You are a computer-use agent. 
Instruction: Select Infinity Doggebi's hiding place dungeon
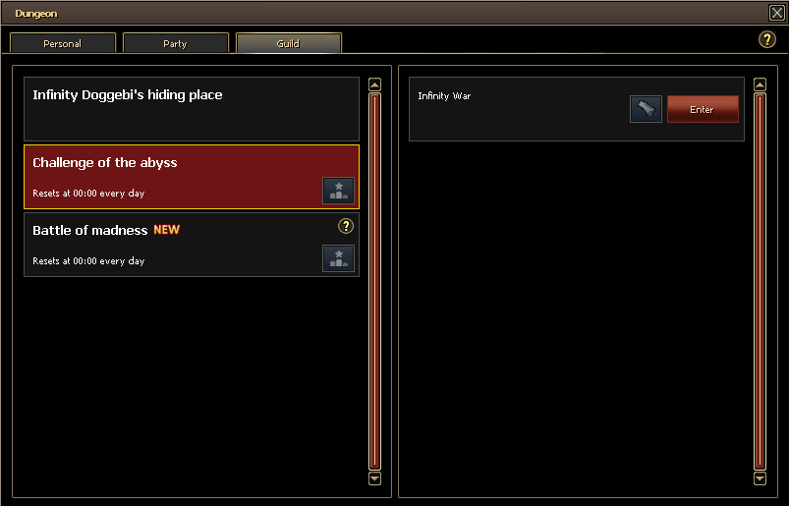(x=192, y=109)
